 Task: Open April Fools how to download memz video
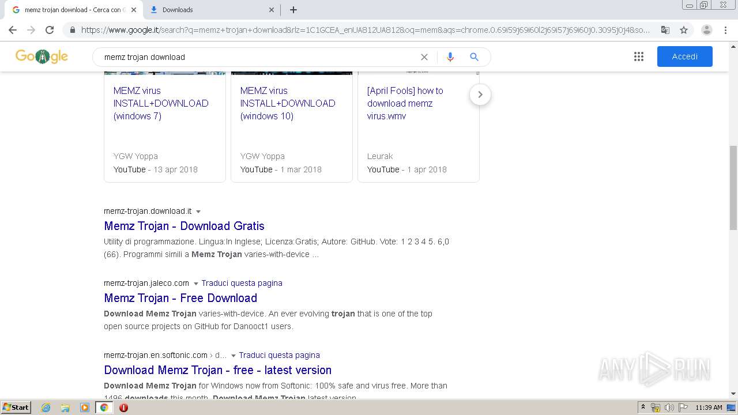coord(405,103)
